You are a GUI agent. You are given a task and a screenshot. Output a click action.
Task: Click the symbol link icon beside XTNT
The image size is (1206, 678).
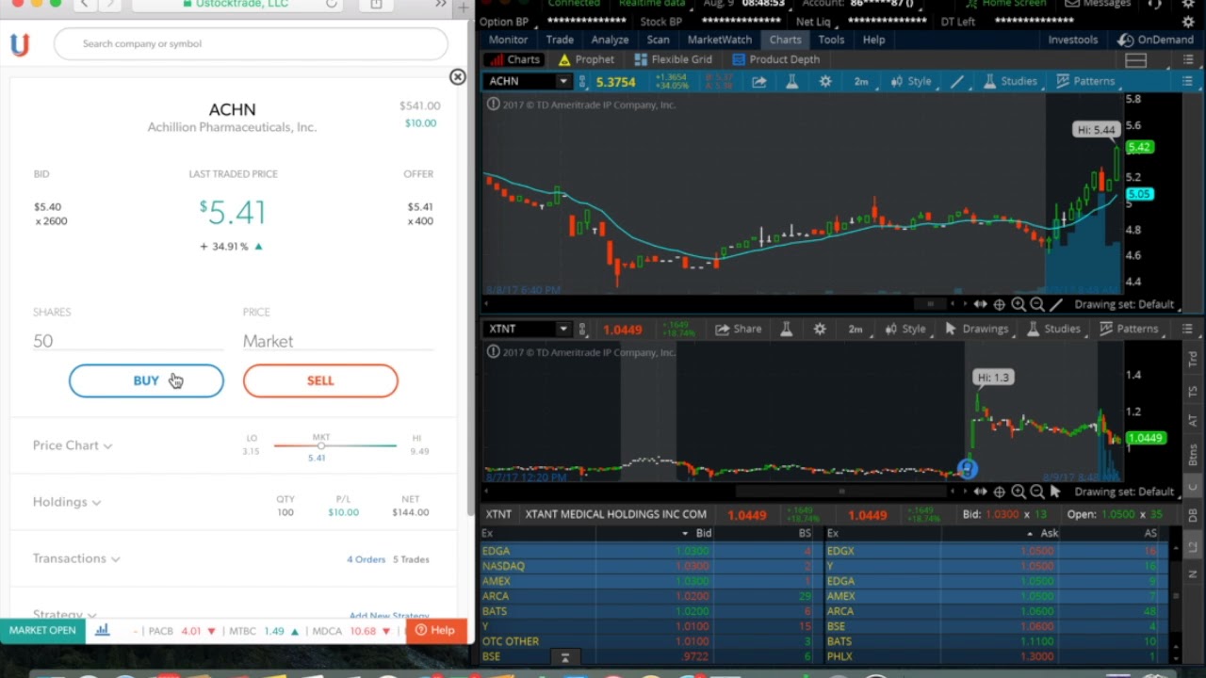pos(582,329)
